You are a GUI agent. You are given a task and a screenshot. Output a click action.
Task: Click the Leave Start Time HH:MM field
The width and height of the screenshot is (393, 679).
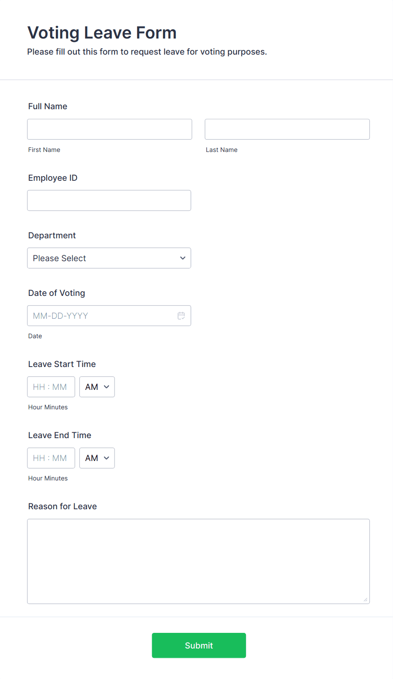tap(51, 387)
